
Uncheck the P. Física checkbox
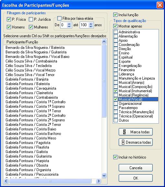click(9, 19)
